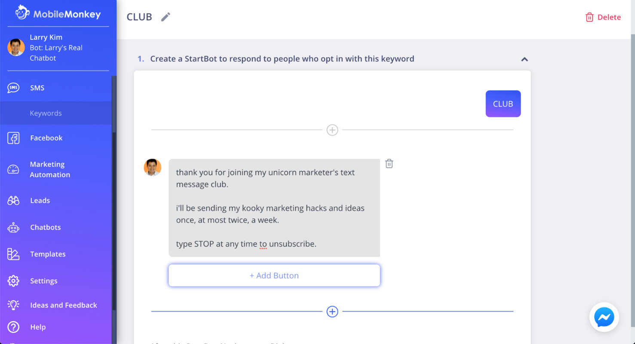635x344 pixels.
Task: Select the SMS channel icon
Action: click(13, 87)
